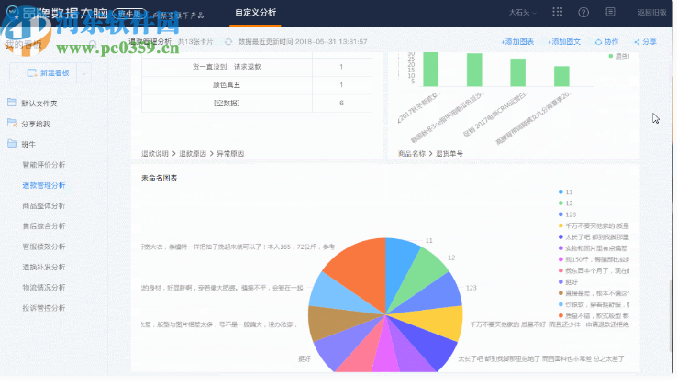Click 返回旧版 link in header
677x384 pixels.
pyautogui.click(x=652, y=13)
